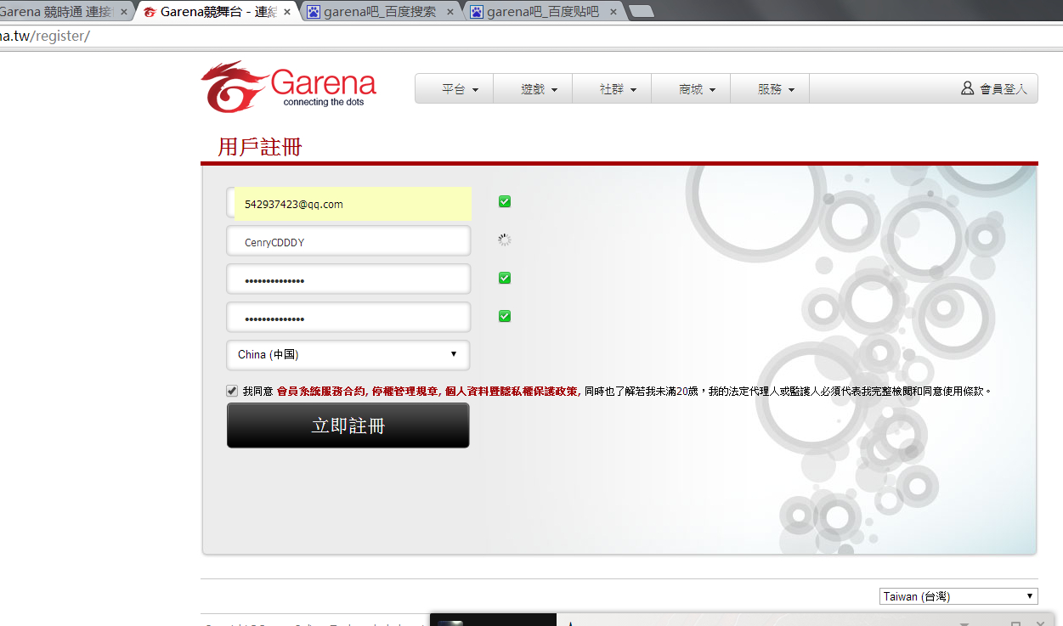Viewport: 1063px width, 626px height.
Task: Click the member login user icon
Action: coord(967,88)
